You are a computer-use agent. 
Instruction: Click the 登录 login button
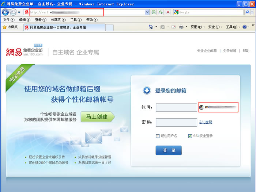(x=169, y=150)
